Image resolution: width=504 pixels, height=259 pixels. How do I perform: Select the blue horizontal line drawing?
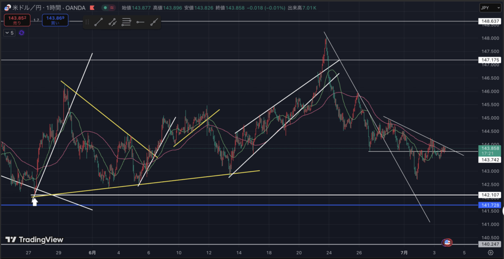[x=239, y=205]
